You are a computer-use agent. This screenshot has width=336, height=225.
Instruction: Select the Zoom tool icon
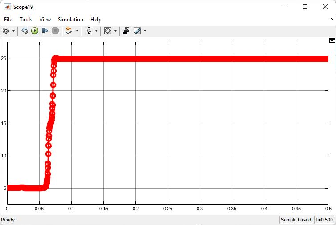pyautogui.click(x=89, y=31)
